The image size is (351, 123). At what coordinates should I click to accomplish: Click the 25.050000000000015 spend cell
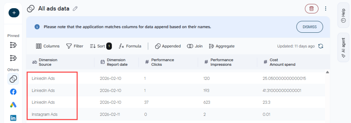pyautogui.click(x=284, y=78)
